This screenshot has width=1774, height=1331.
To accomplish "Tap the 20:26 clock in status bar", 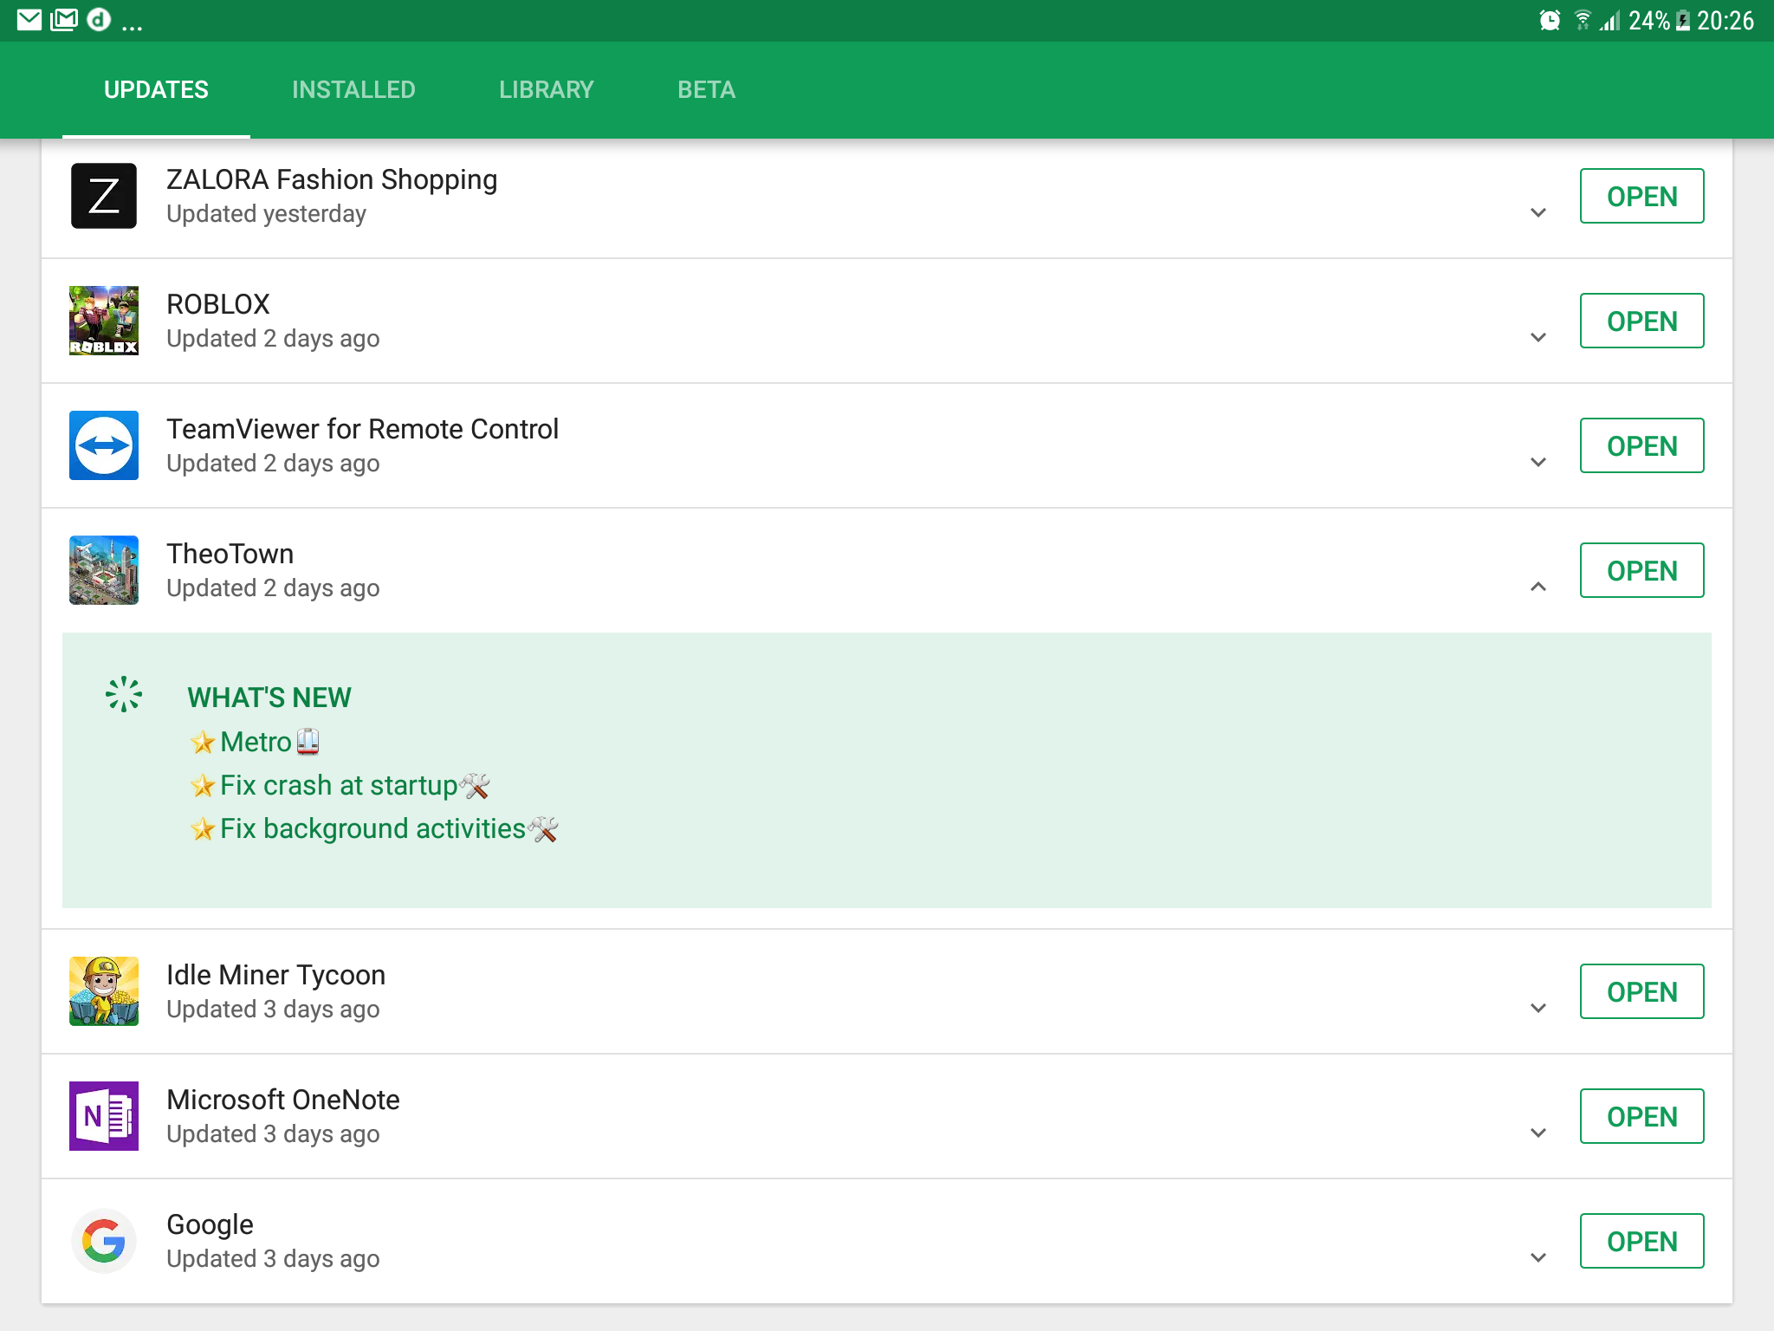I will (x=1725, y=20).
